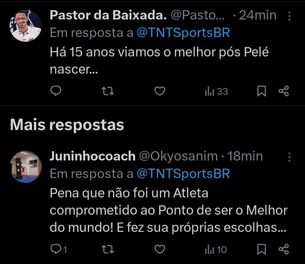
Task: Like the Pastor da Baixada tweet
Action: [x=160, y=92]
